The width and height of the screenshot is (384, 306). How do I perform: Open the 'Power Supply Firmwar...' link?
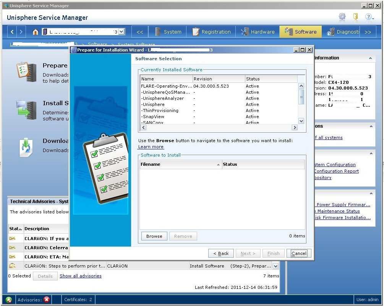(343, 205)
